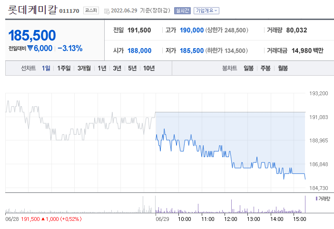Click the 전일 value 191,500
This screenshot has width=334, height=229.
click(x=139, y=30)
